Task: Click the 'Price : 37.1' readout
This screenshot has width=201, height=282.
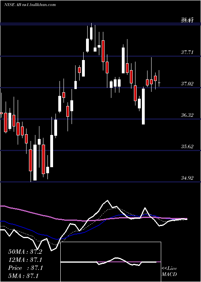Action: (25, 268)
